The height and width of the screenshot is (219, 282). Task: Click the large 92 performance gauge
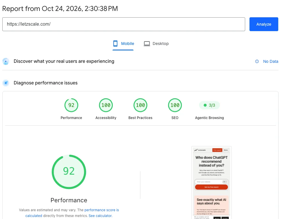pyautogui.click(x=69, y=172)
